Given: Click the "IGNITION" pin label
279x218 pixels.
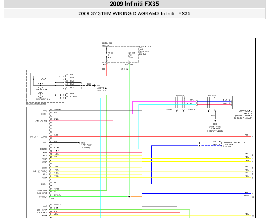Looking at the screenshot, I should click(43, 197).
